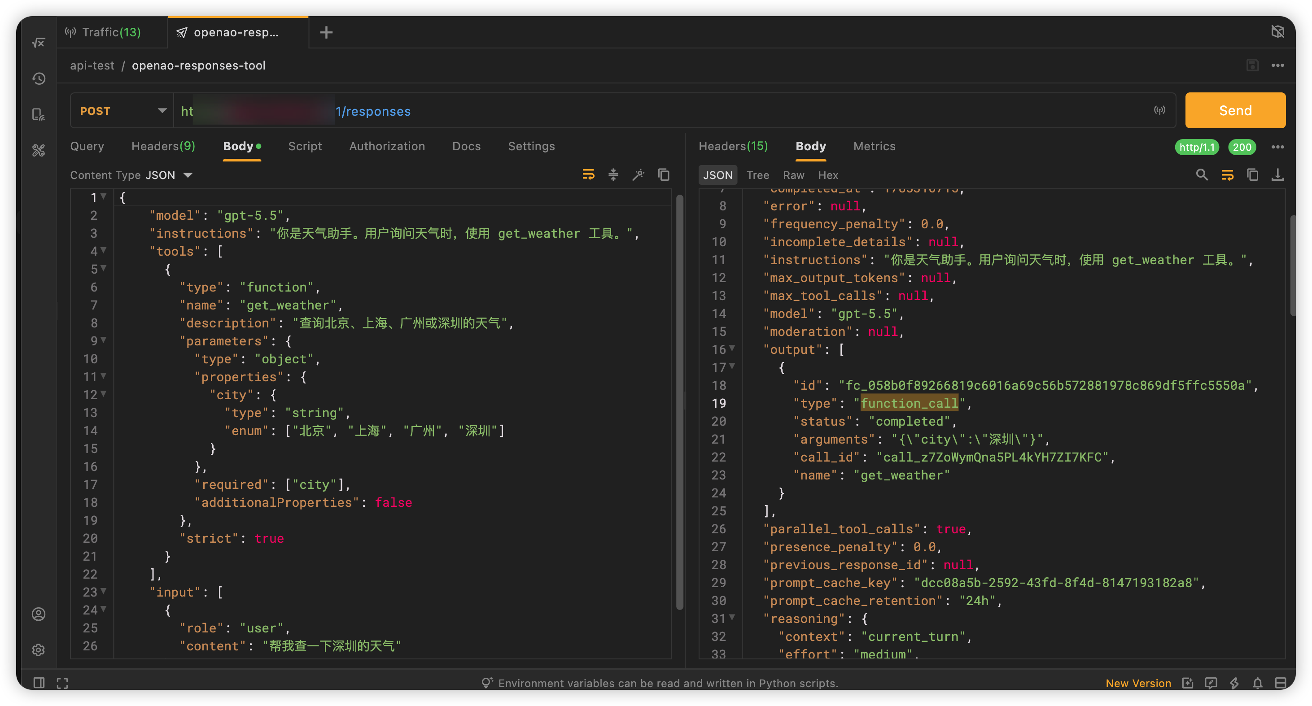Open the Docs tab
1312x706 pixels.
click(x=467, y=147)
